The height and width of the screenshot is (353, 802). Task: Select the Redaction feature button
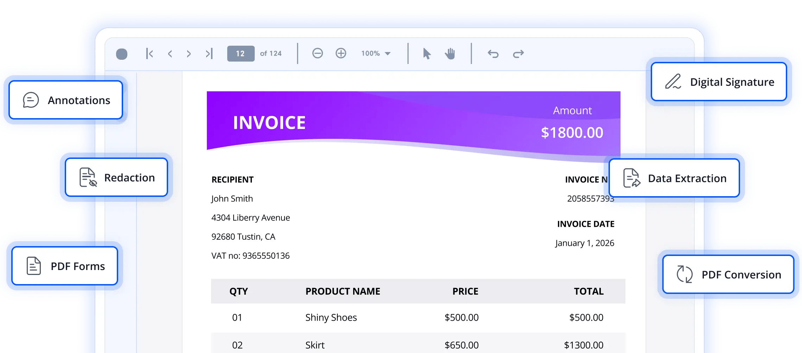116,178
